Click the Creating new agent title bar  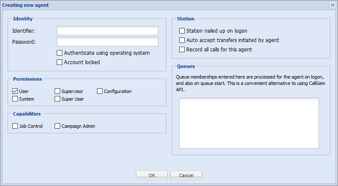166,5
